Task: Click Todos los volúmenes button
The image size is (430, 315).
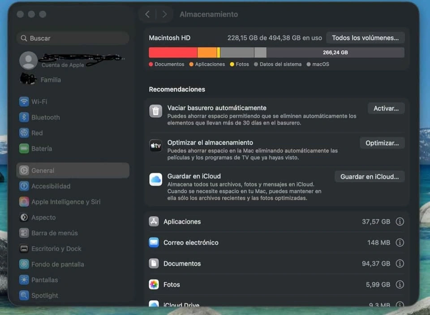Action: point(365,38)
